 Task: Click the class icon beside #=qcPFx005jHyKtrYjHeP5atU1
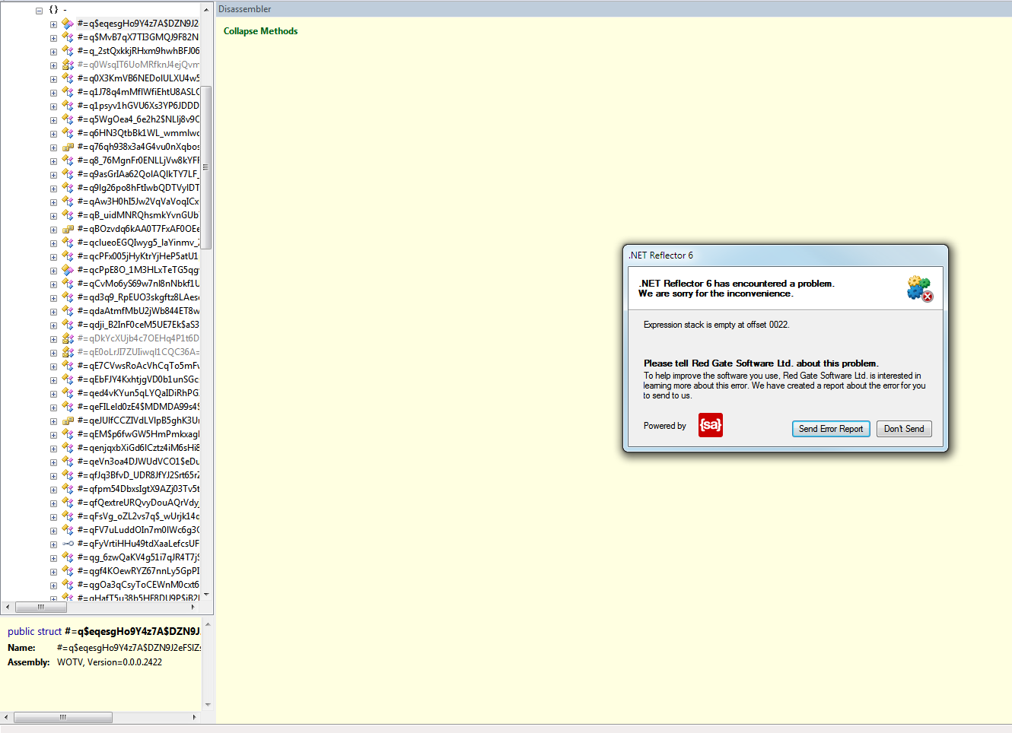coord(68,256)
